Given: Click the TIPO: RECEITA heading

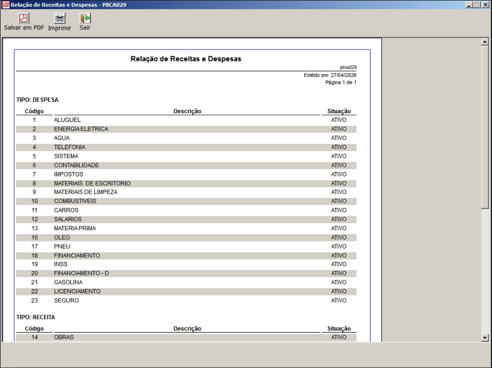Looking at the screenshot, I should pyautogui.click(x=35, y=317).
